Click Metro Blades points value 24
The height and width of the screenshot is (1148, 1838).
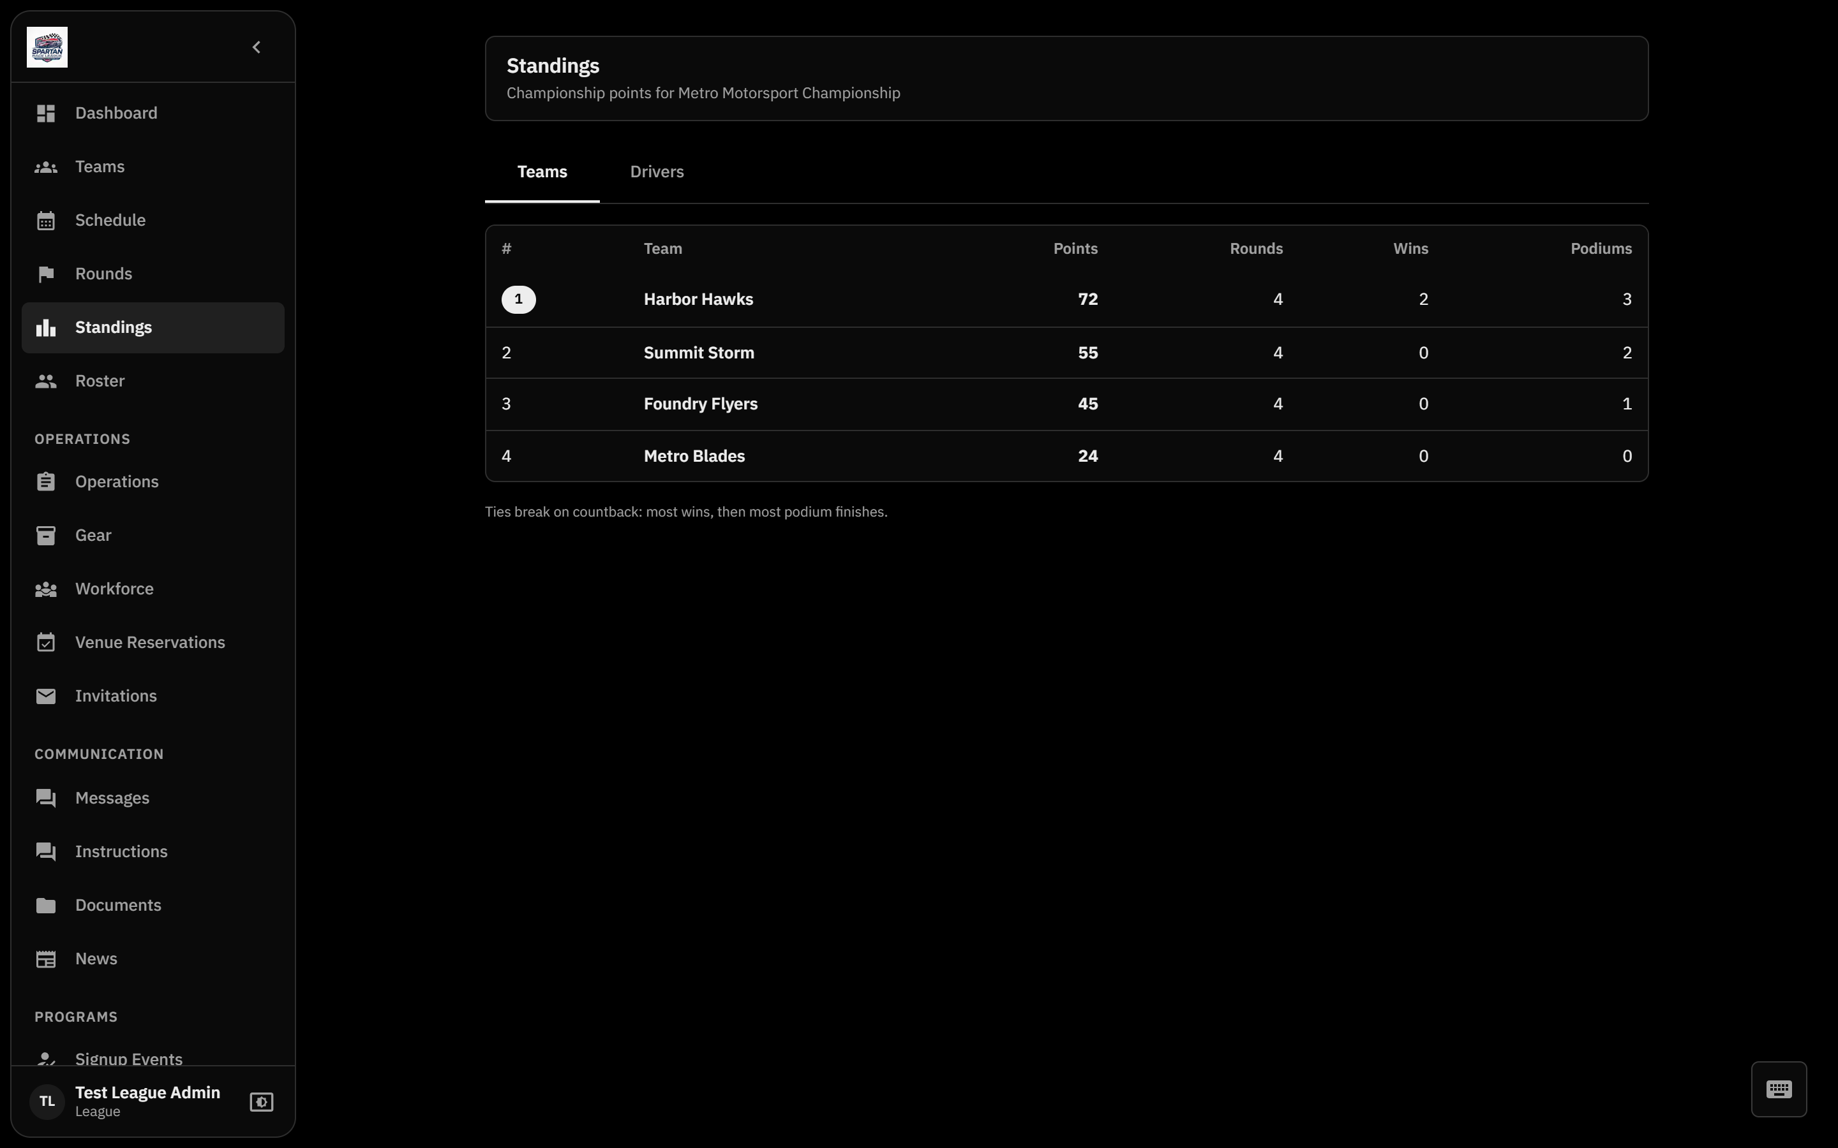[x=1087, y=456]
